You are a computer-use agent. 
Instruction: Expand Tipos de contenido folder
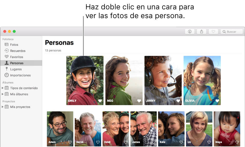(x=3, y=88)
